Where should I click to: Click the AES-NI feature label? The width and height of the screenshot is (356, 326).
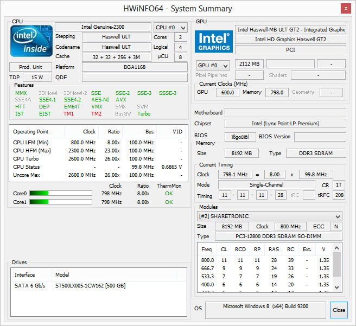pyautogui.click(x=100, y=100)
